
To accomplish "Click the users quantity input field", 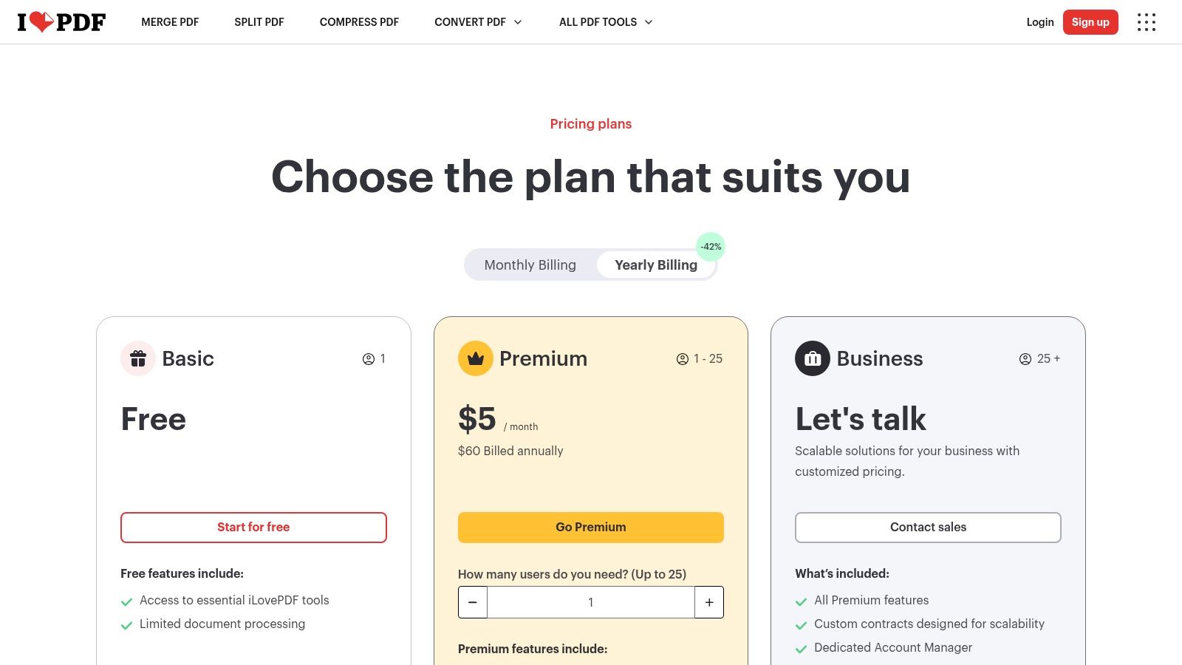I will pyautogui.click(x=591, y=602).
